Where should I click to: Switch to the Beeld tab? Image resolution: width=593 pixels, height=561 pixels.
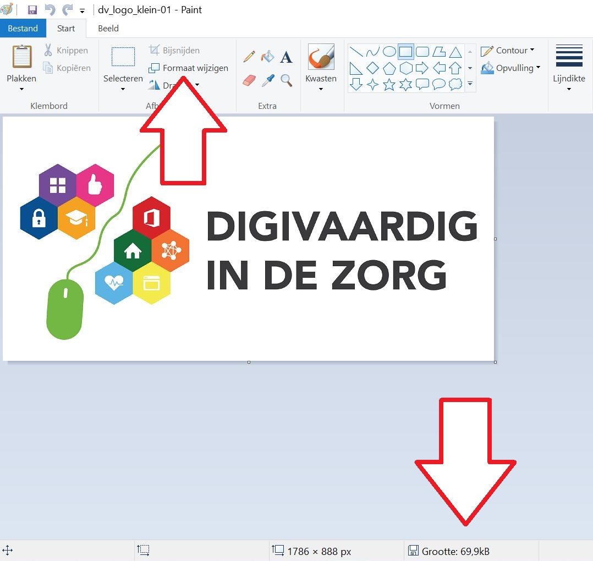point(108,28)
